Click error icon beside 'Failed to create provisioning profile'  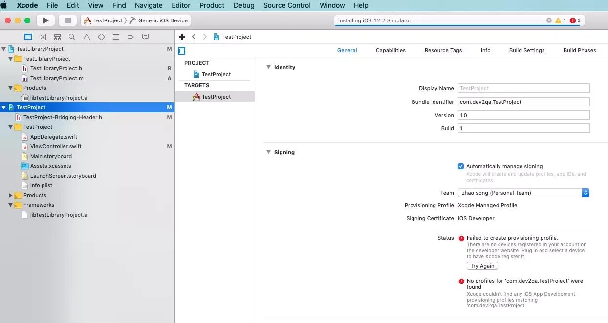pos(461,238)
